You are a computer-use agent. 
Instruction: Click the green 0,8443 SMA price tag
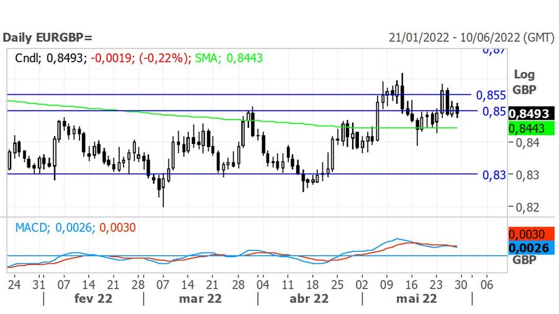coord(531,128)
